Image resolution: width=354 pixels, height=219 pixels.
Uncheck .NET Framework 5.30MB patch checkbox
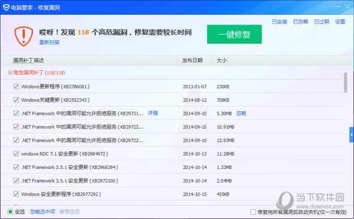tap(16, 113)
